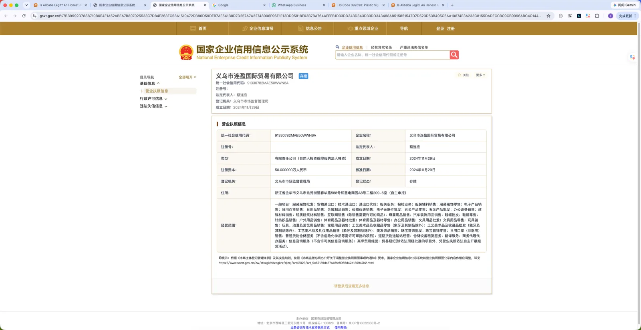Click the company title 义乌市连盈国际贸易有限公司 heading

coord(255,76)
